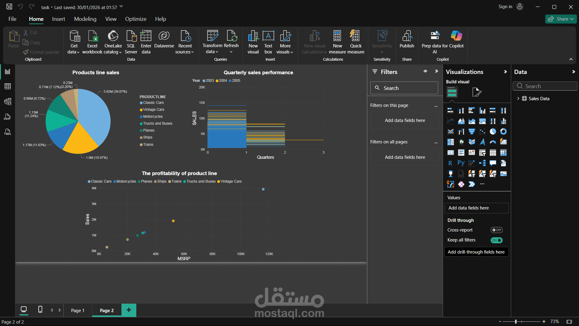Open the Get data dropdown
Viewport: 579px width, 326px height.
click(74, 52)
